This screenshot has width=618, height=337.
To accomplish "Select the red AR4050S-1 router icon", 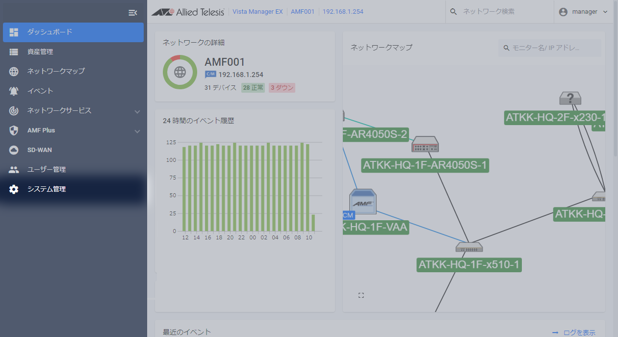I will [x=425, y=144].
